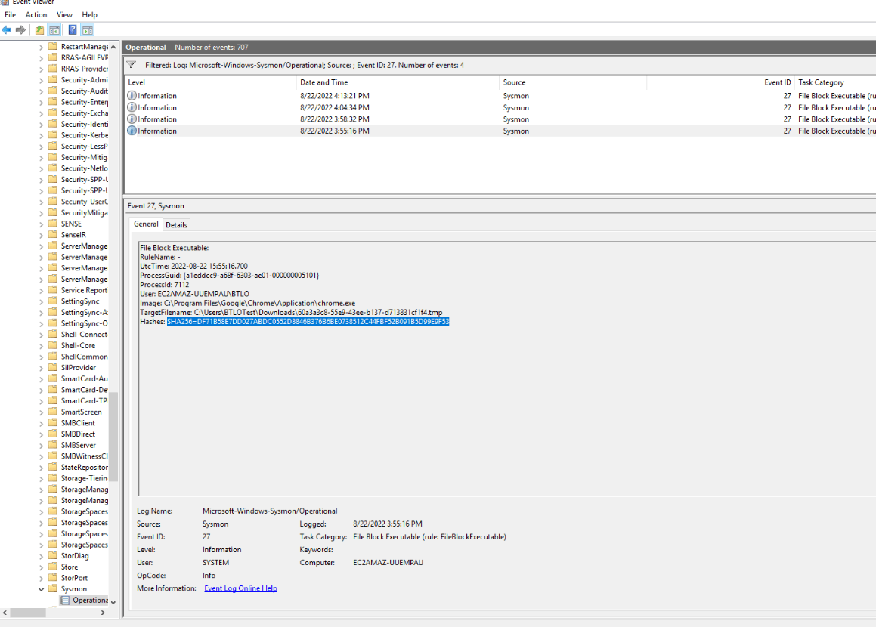Expand the SenseIR tree node
The height and width of the screenshot is (627, 876).
pyautogui.click(x=41, y=235)
